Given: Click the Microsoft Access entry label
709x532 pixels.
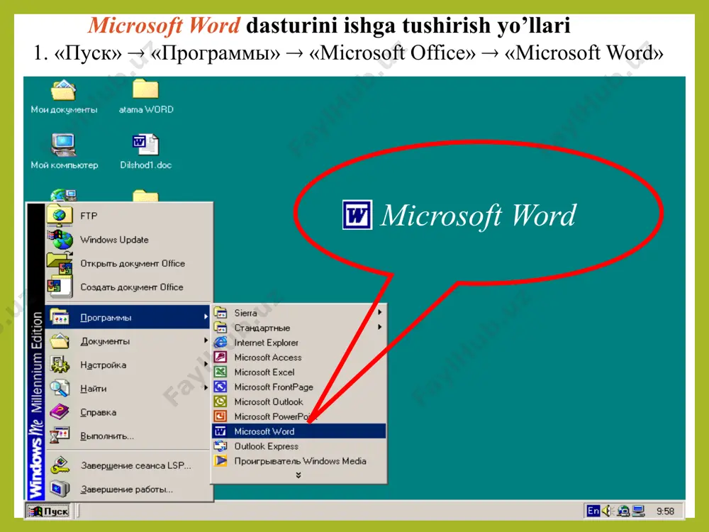Looking at the screenshot, I should [x=268, y=357].
